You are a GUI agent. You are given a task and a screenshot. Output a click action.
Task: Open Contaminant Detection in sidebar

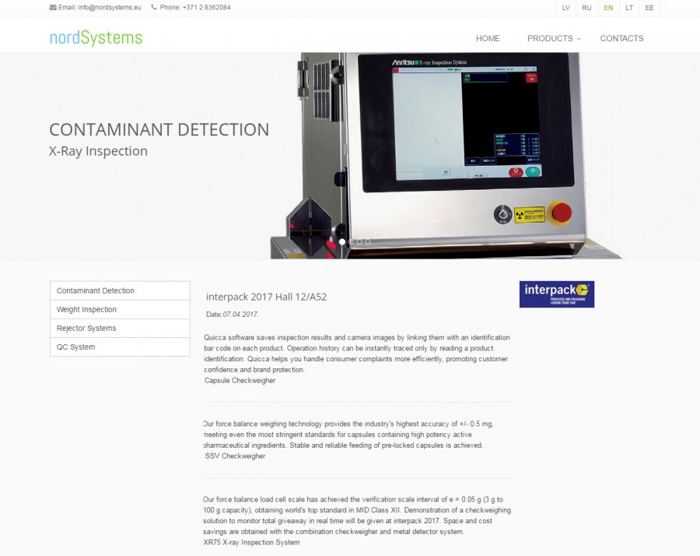[120, 290]
